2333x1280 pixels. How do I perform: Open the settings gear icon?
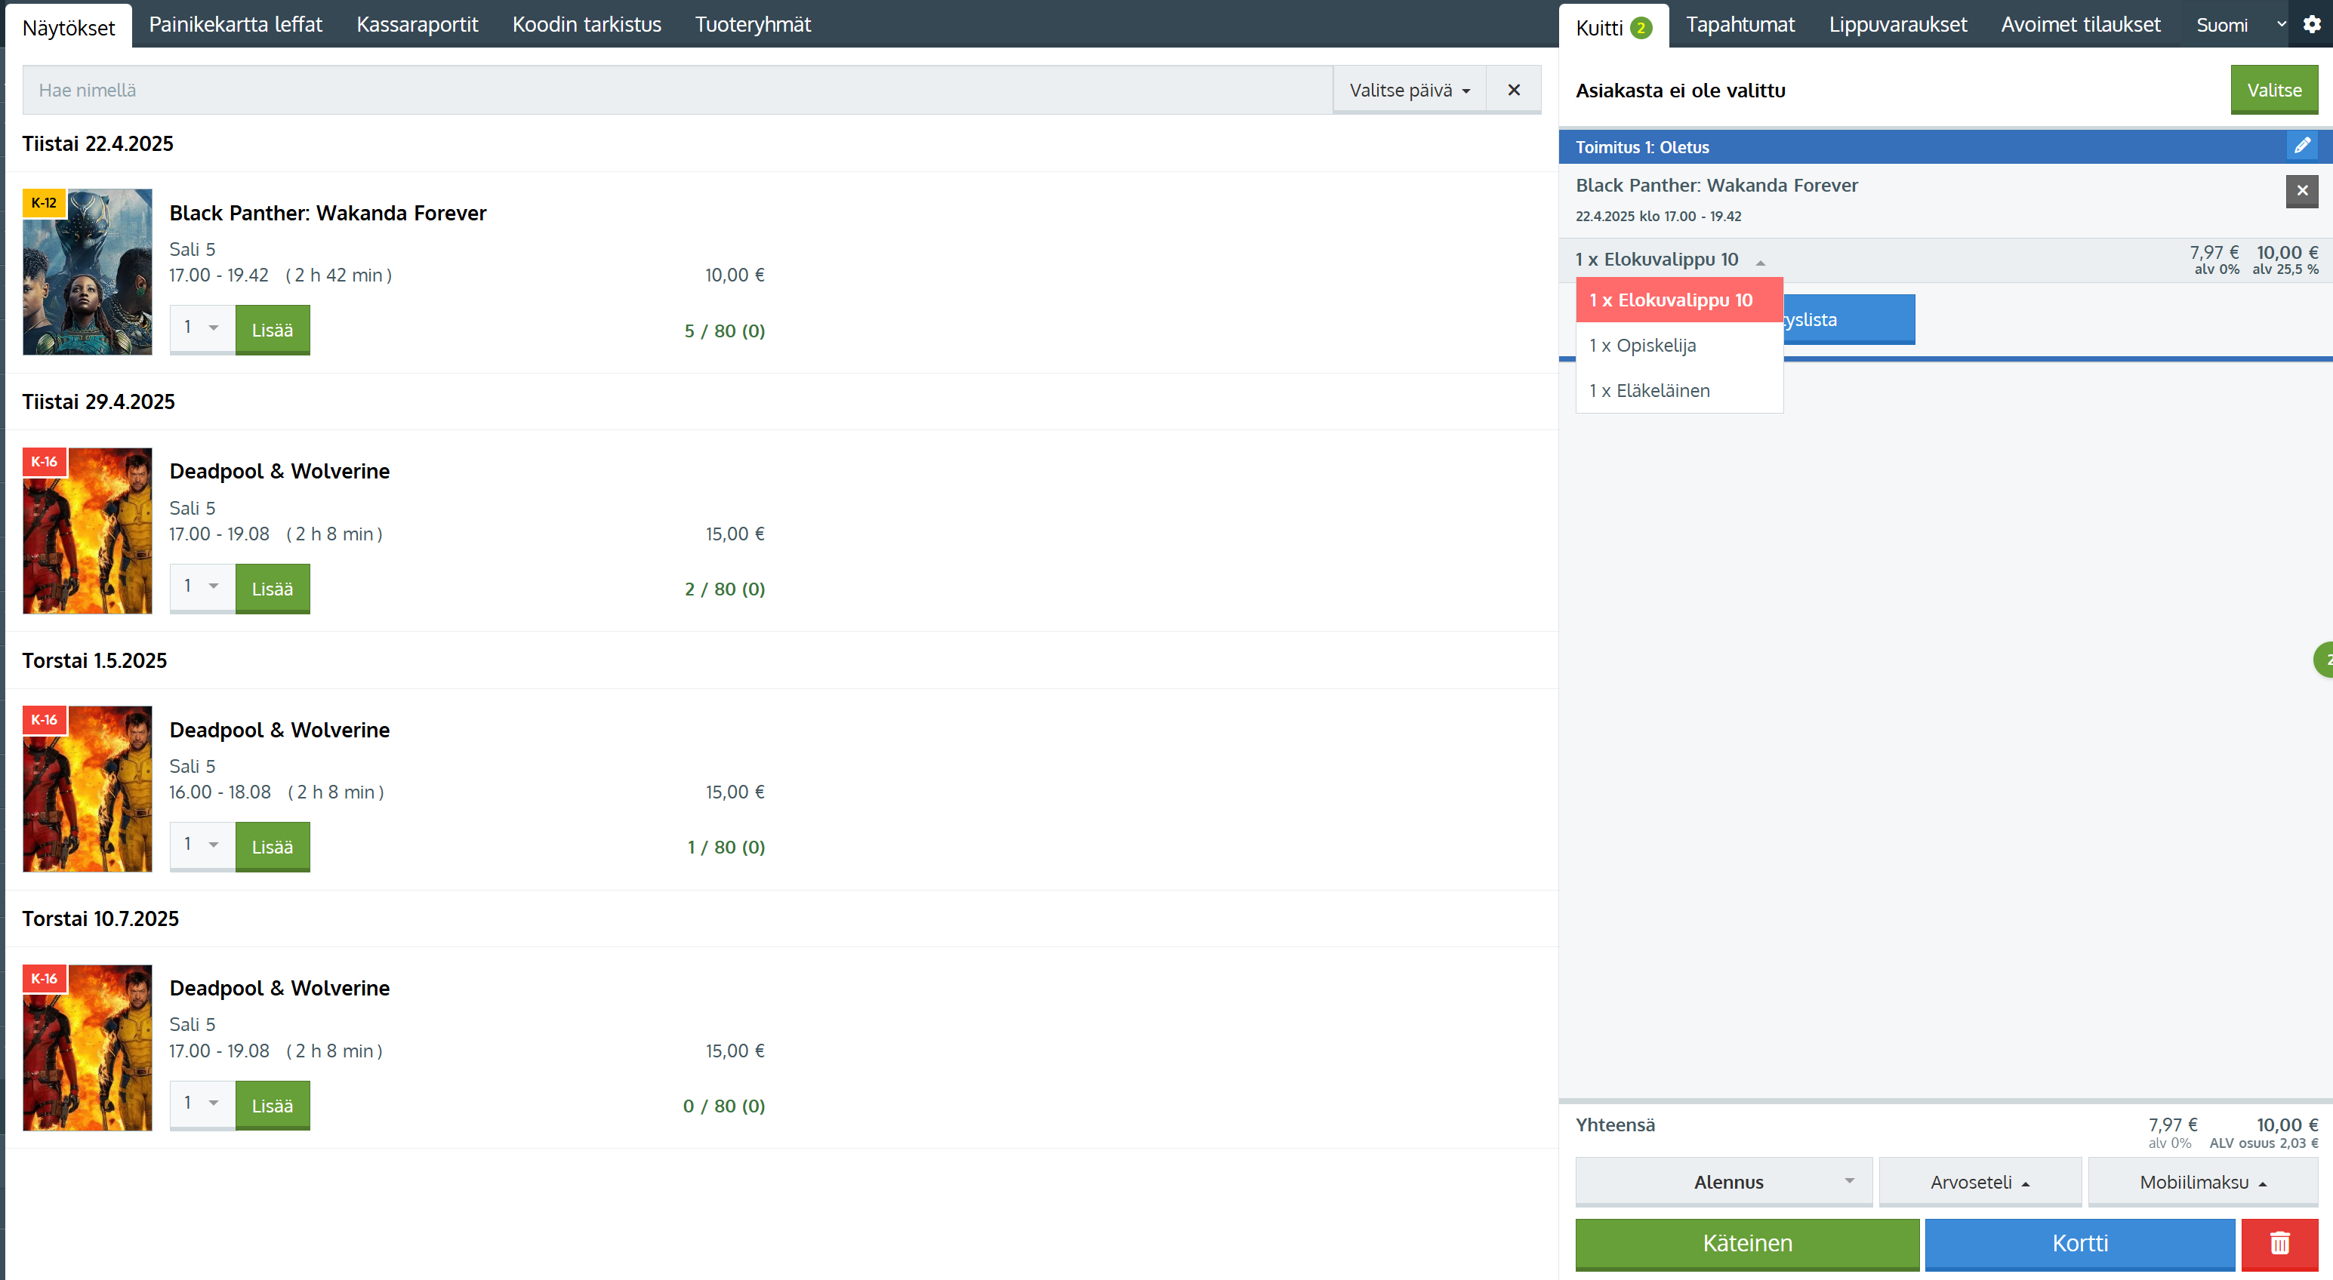(x=2311, y=24)
